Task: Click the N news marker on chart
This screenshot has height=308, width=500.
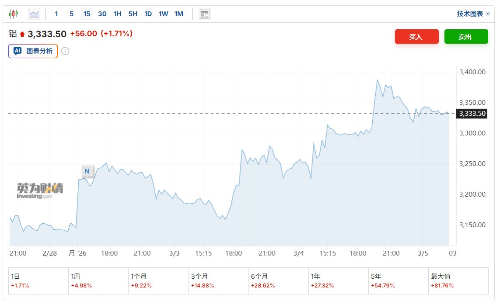Action: [87, 171]
